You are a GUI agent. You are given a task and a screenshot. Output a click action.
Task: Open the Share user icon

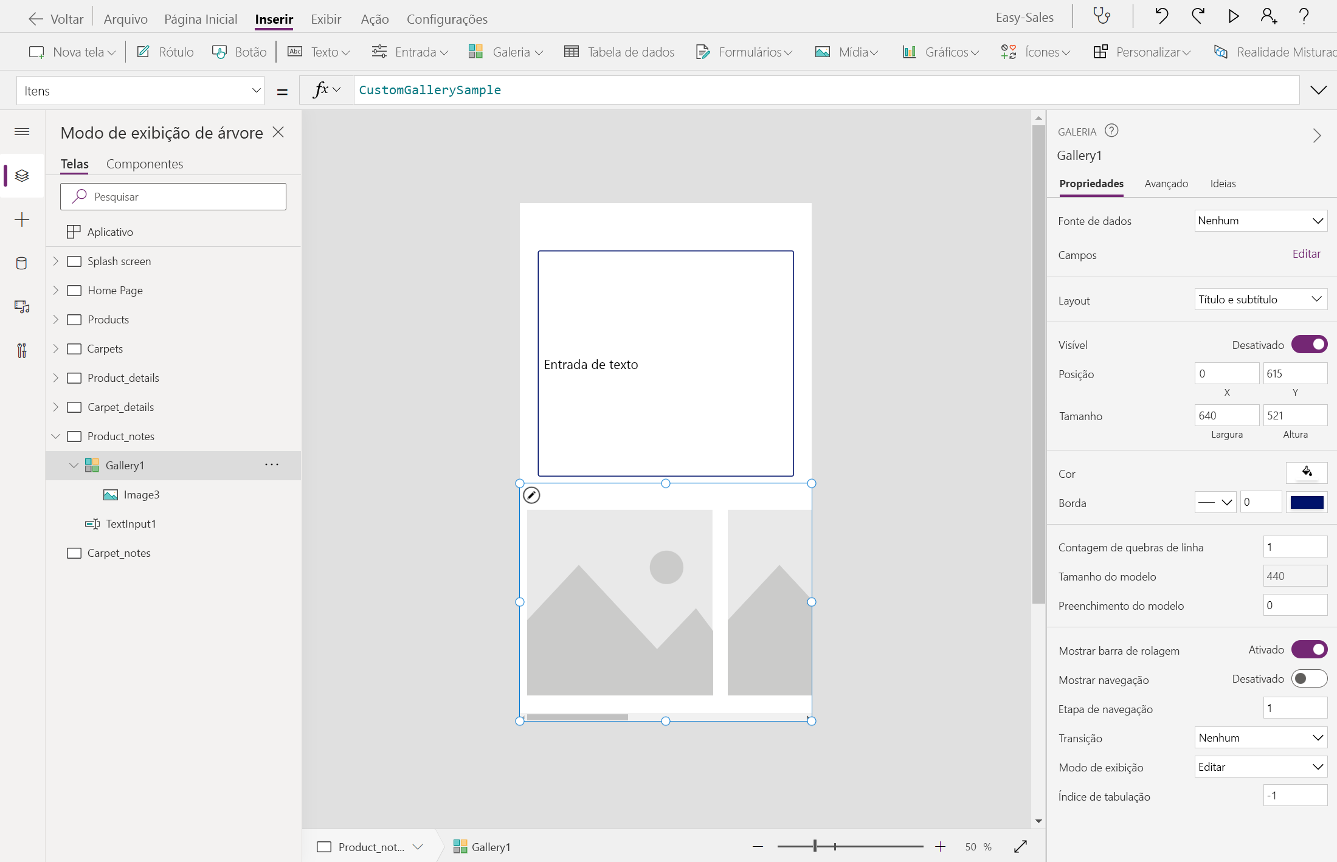[1268, 16]
